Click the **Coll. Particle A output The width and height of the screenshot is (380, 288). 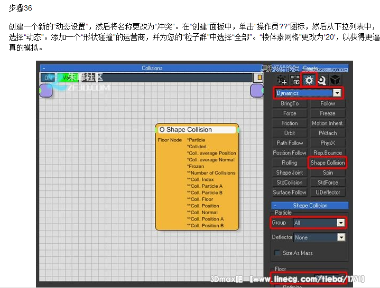[x=205, y=186]
